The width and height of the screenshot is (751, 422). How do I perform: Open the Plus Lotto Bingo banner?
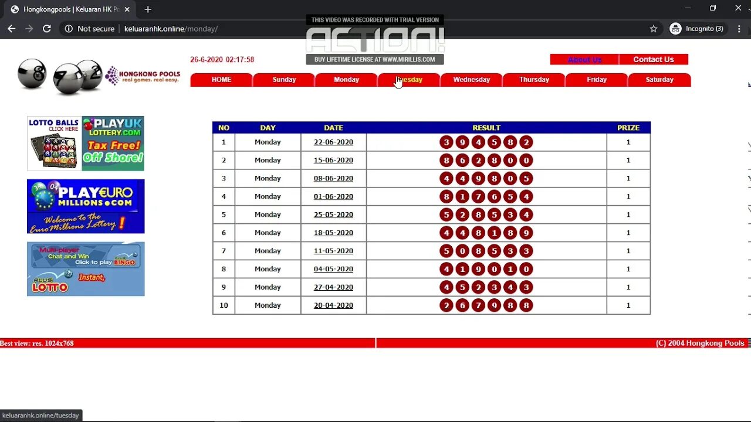click(x=86, y=269)
